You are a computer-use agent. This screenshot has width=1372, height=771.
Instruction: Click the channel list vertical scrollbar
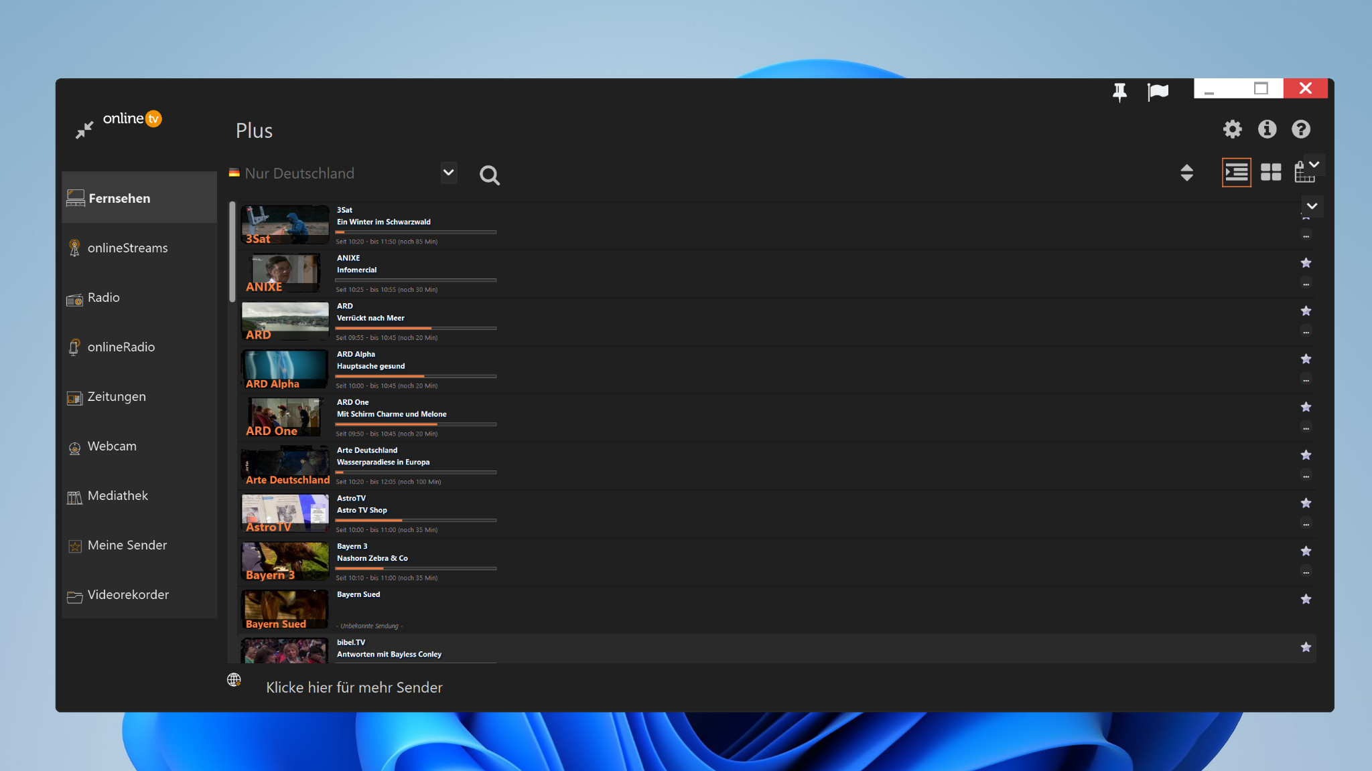coord(232,252)
